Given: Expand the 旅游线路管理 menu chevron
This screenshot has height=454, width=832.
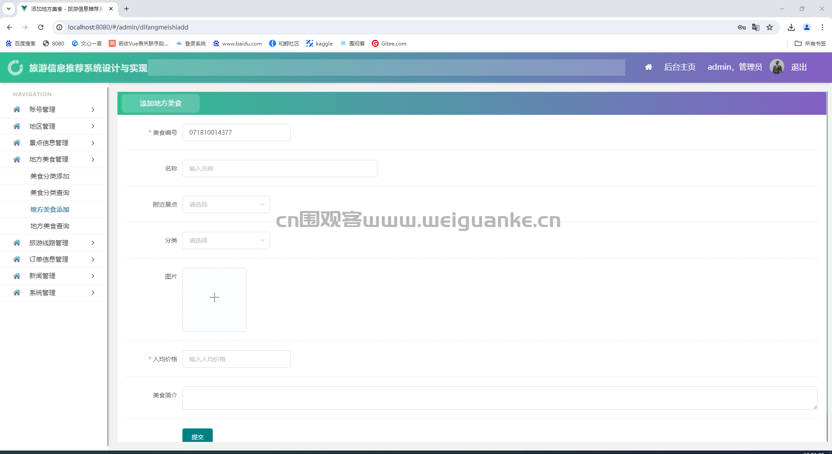Looking at the screenshot, I should click(93, 243).
